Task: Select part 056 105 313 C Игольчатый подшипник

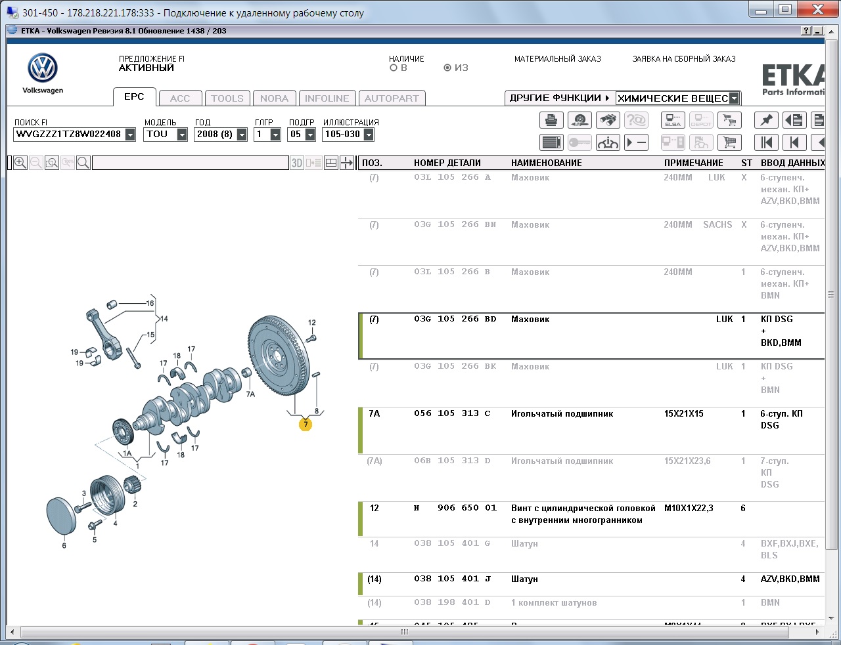Action: click(x=591, y=430)
